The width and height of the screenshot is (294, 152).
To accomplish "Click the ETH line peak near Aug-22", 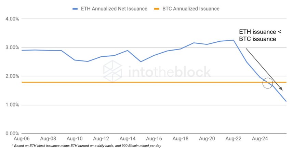I will click(233, 40).
